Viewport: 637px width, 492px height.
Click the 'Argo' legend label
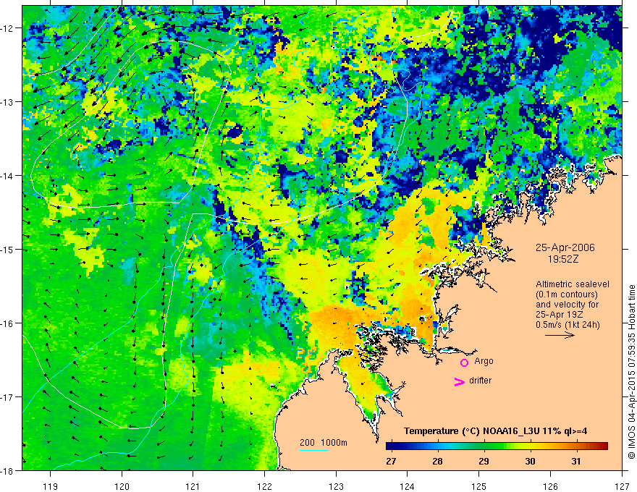click(484, 361)
